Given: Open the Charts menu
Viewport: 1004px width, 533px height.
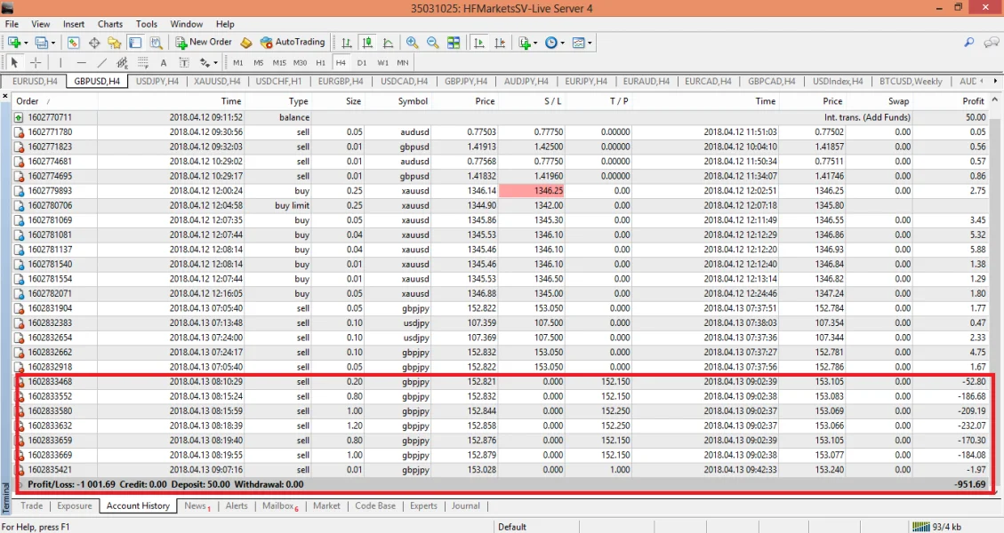Looking at the screenshot, I should tap(110, 24).
